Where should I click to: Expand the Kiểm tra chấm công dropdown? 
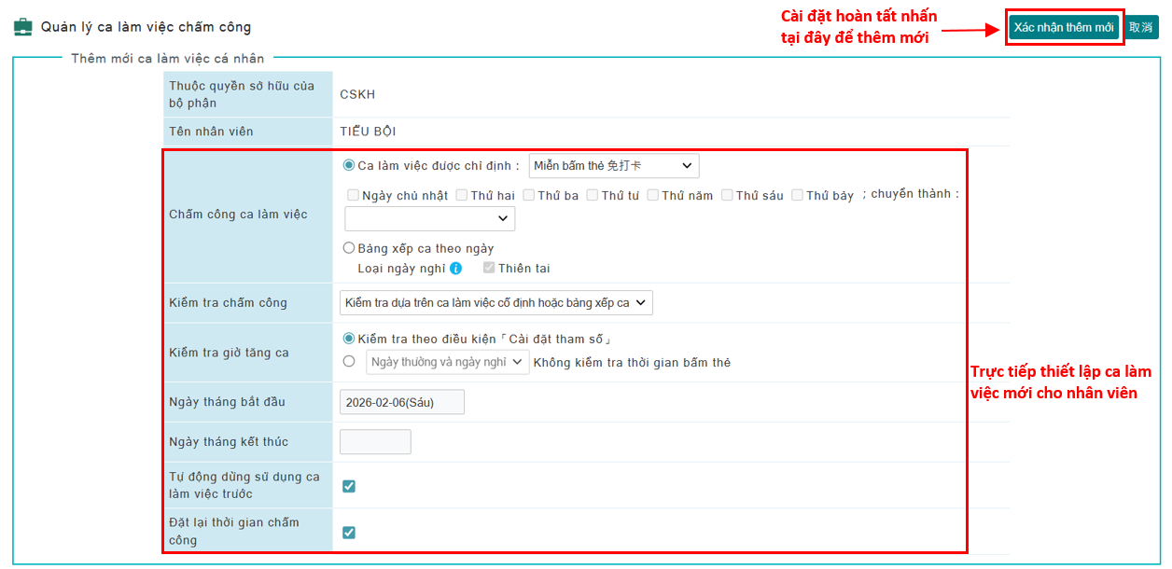[495, 303]
